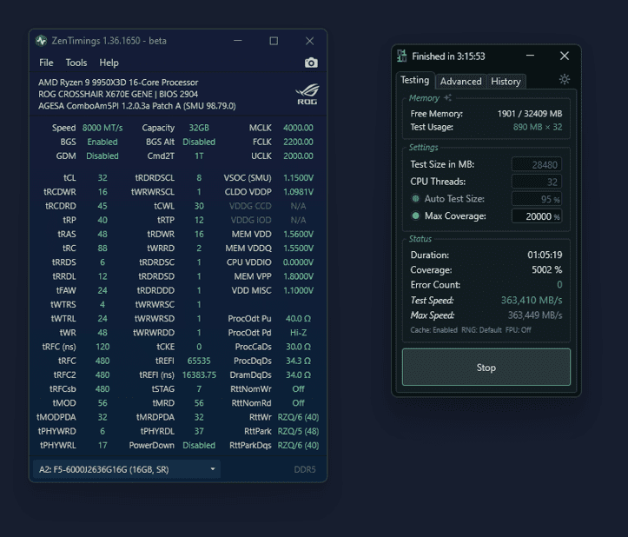
Task: Switch to the History tab
Action: [506, 82]
